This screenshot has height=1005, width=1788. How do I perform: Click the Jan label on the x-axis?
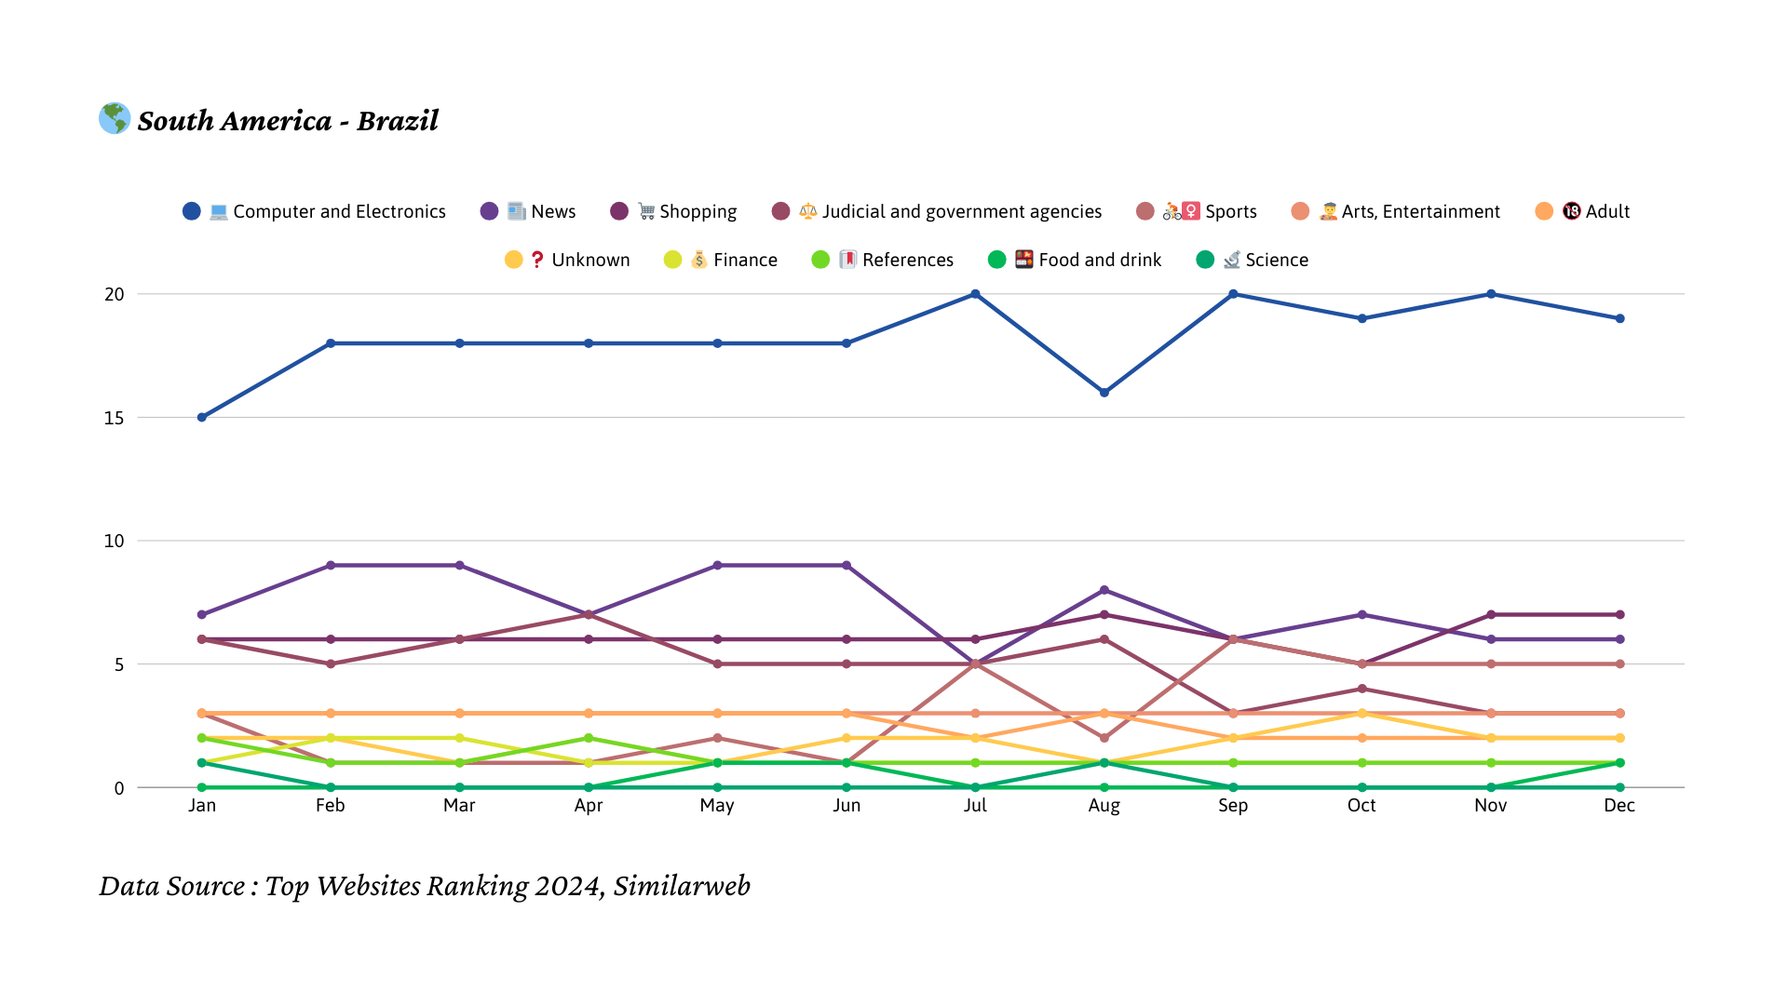(202, 806)
